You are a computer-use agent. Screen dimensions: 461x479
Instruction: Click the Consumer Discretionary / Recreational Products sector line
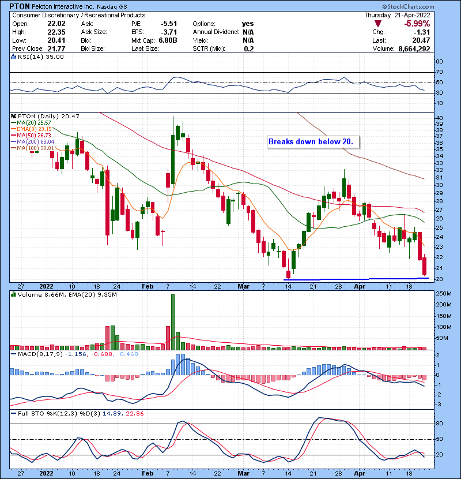(x=79, y=15)
